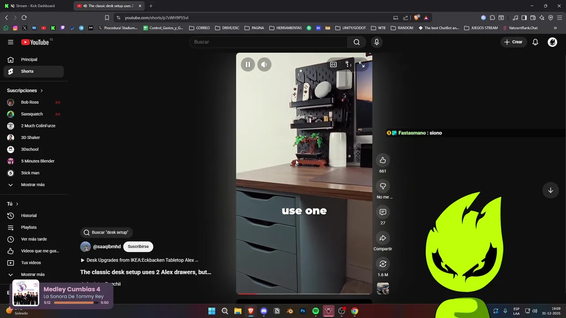Switch to the Stream - Kick Dashboard tab
The height and width of the screenshot is (318, 566).
click(35, 6)
